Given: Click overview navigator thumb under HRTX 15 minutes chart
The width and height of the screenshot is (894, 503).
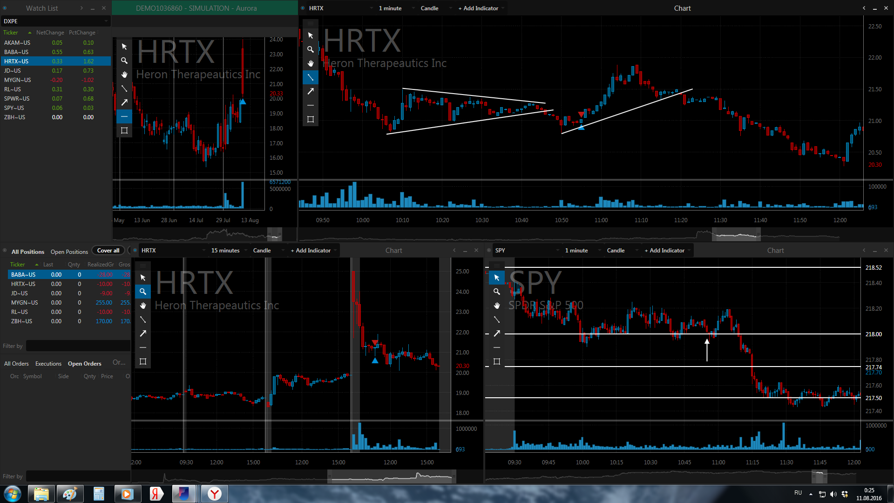Looking at the screenshot, I should point(392,476).
